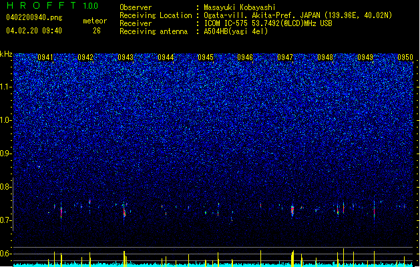Click the HROFFT 1.0.0 title text

click(53, 5)
